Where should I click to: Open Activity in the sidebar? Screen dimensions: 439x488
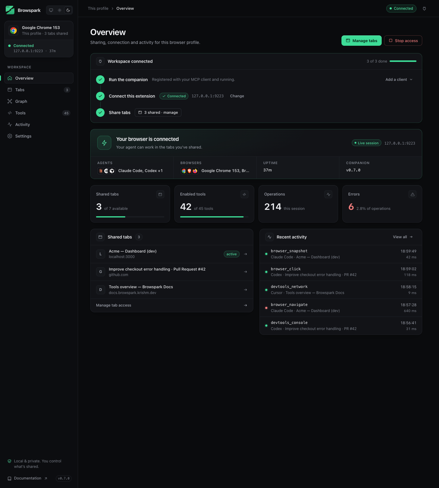[39, 124]
